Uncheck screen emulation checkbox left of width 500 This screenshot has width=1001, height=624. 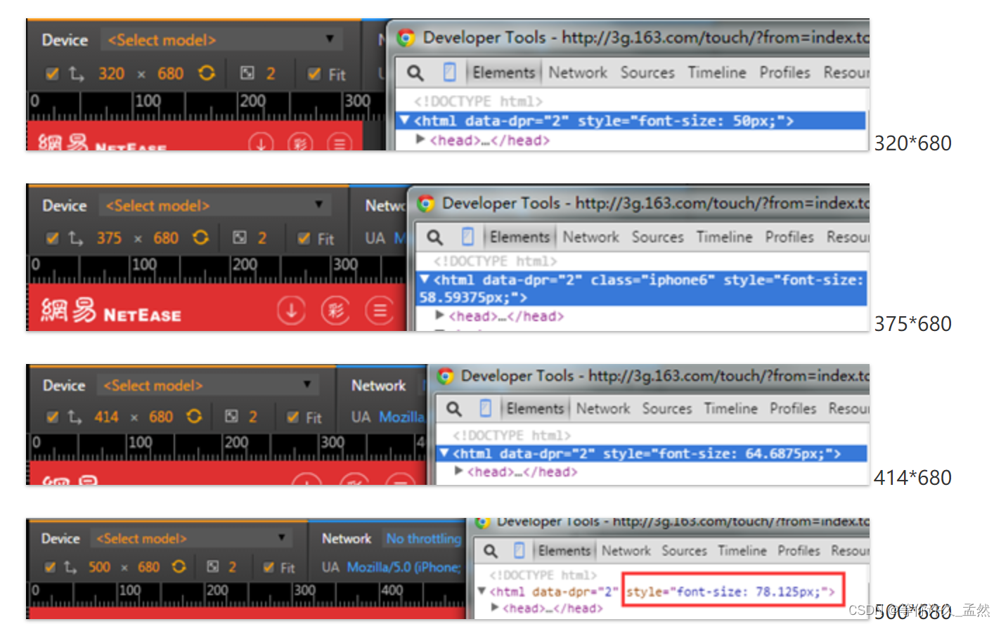click(49, 566)
